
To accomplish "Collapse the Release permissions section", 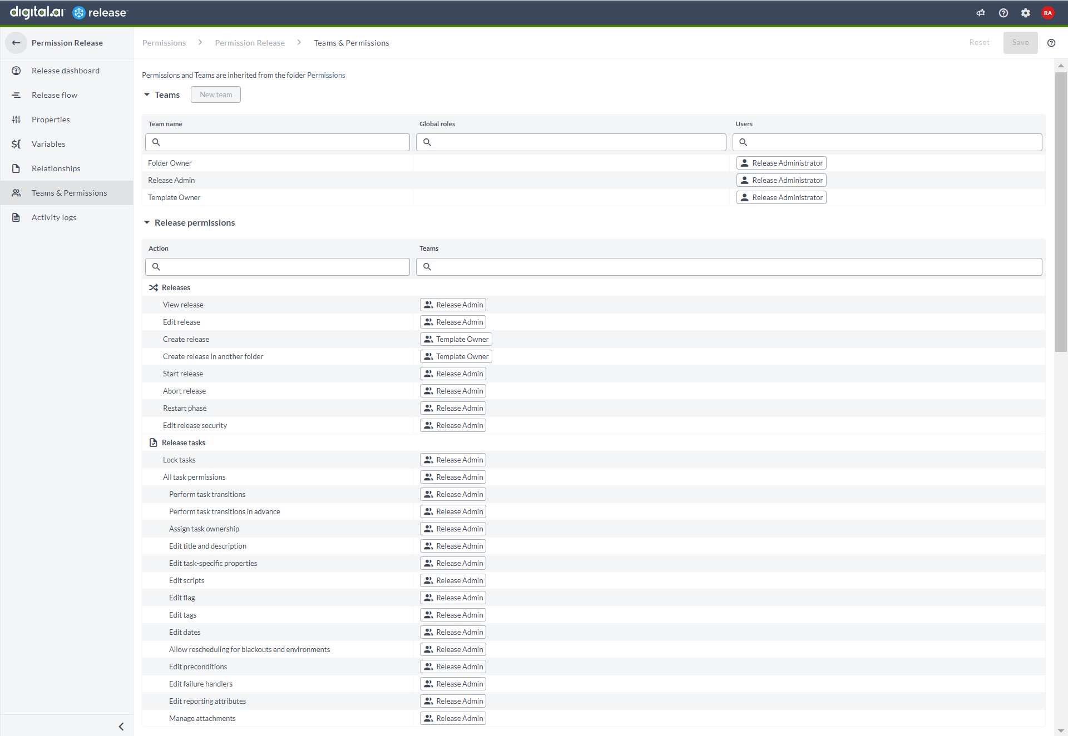I will (x=148, y=222).
